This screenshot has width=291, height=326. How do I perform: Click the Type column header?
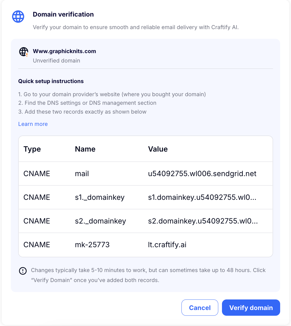(x=32, y=149)
